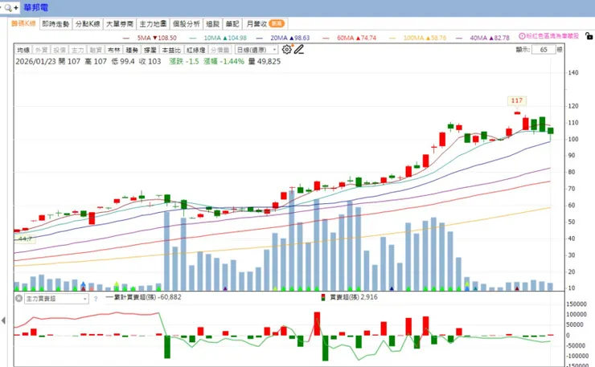This screenshot has height=367, width=595.
Task: Switch to the 即時走勢 tab
Action: point(55,24)
